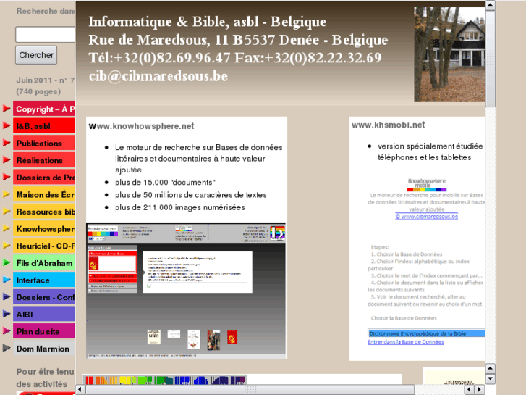Click the www.khsmobi.net heading
Viewport: 526px width, 395px height.
[388, 125]
